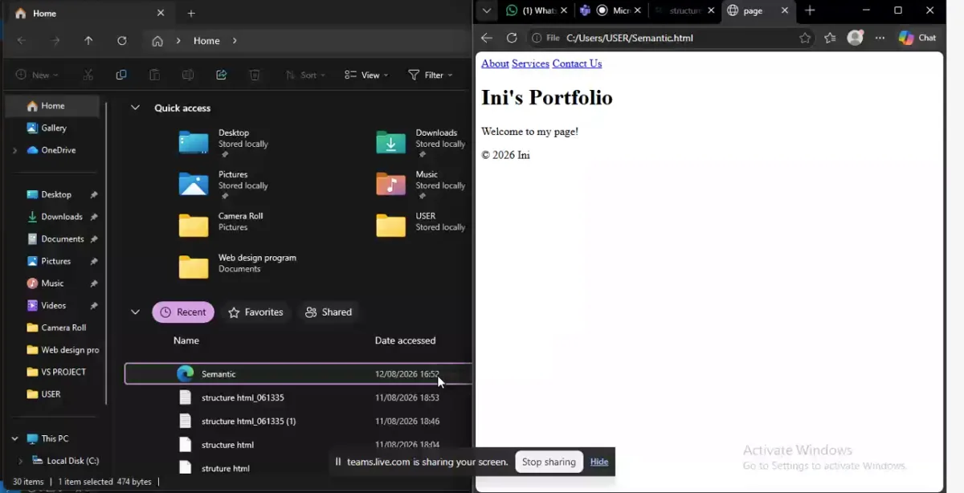
Task: Select the Recent filter tab
Action: pos(183,312)
